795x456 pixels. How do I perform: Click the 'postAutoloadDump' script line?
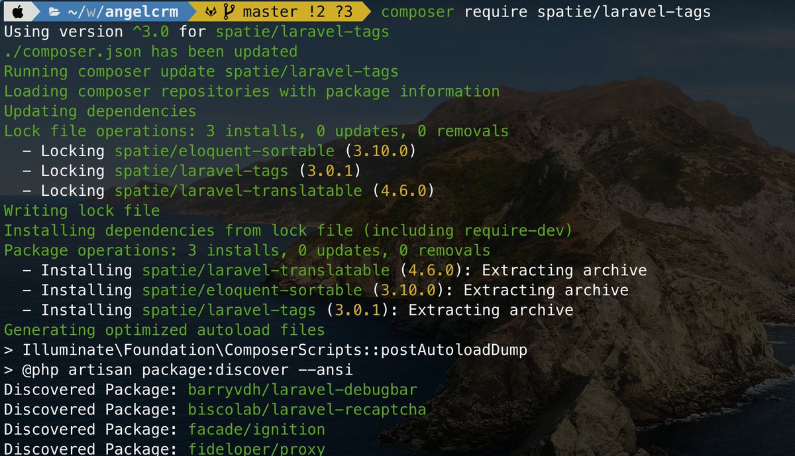click(266, 349)
